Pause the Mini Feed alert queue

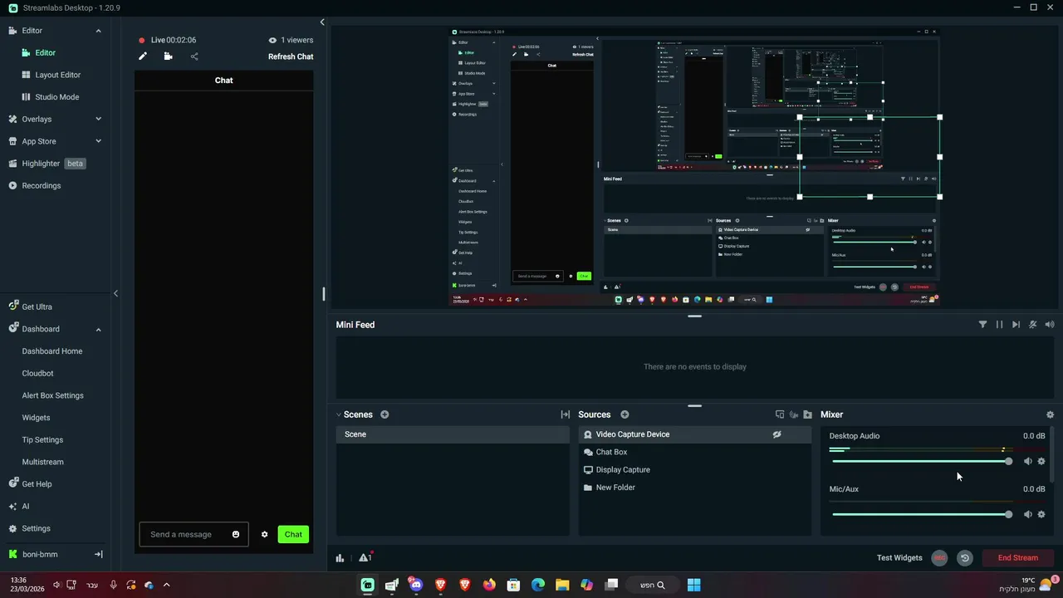999,325
